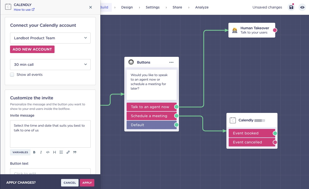Click the Event cancelled output connector
This screenshot has width=309, height=189.
tap(275, 142)
